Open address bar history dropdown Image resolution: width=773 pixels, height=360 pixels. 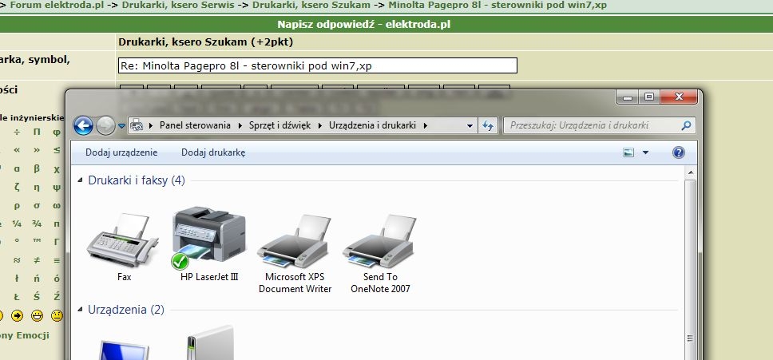[470, 126]
